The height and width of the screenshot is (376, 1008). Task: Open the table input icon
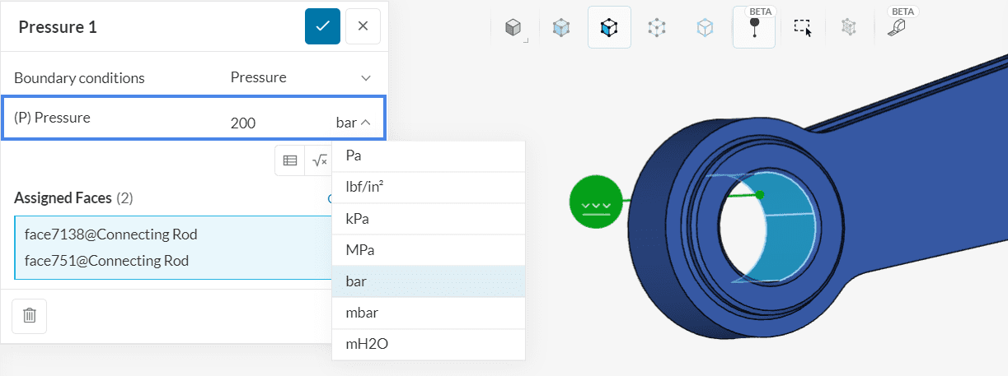tap(290, 160)
